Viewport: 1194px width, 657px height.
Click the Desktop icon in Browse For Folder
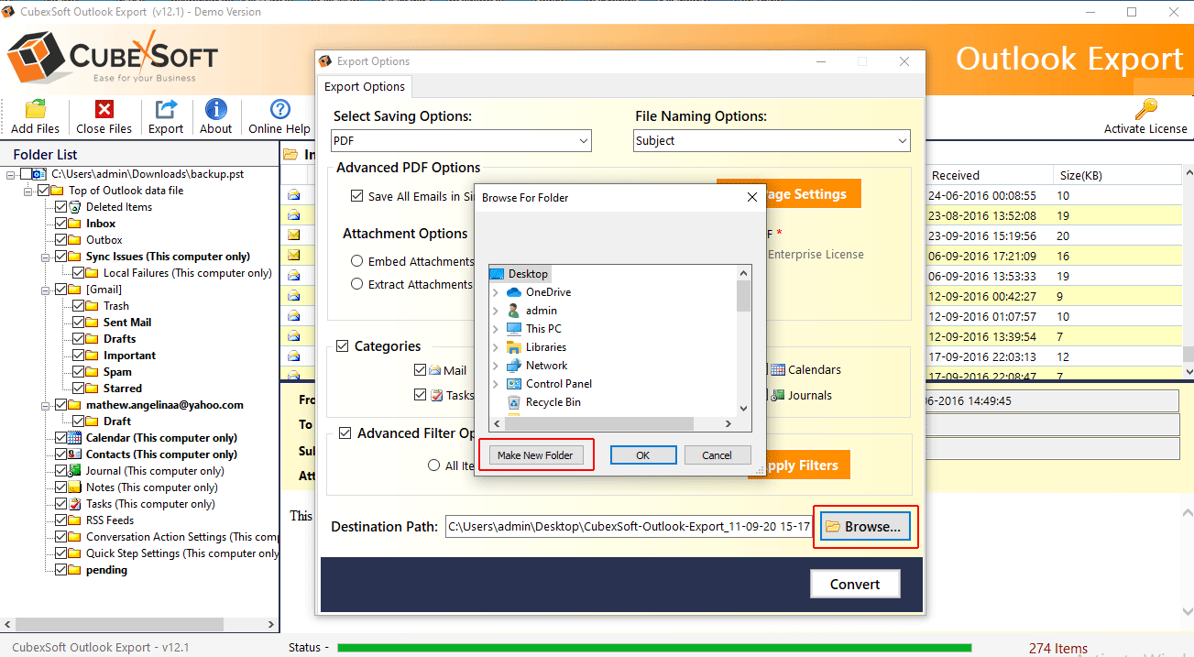pyautogui.click(x=497, y=274)
